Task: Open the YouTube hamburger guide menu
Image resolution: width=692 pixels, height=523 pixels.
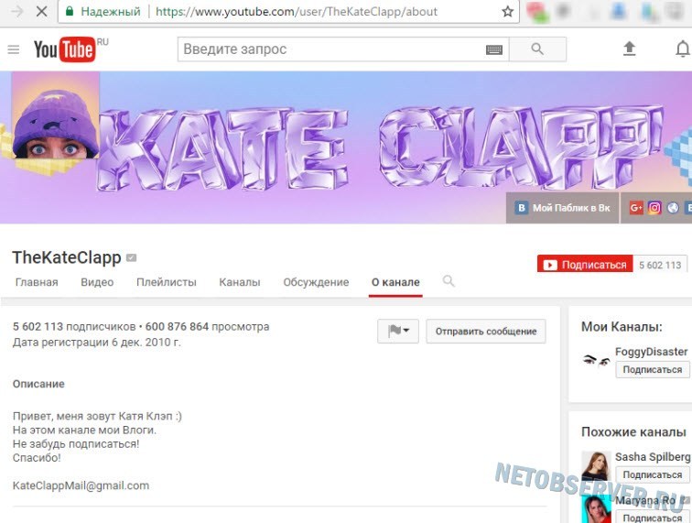Action: pyautogui.click(x=14, y=49)
